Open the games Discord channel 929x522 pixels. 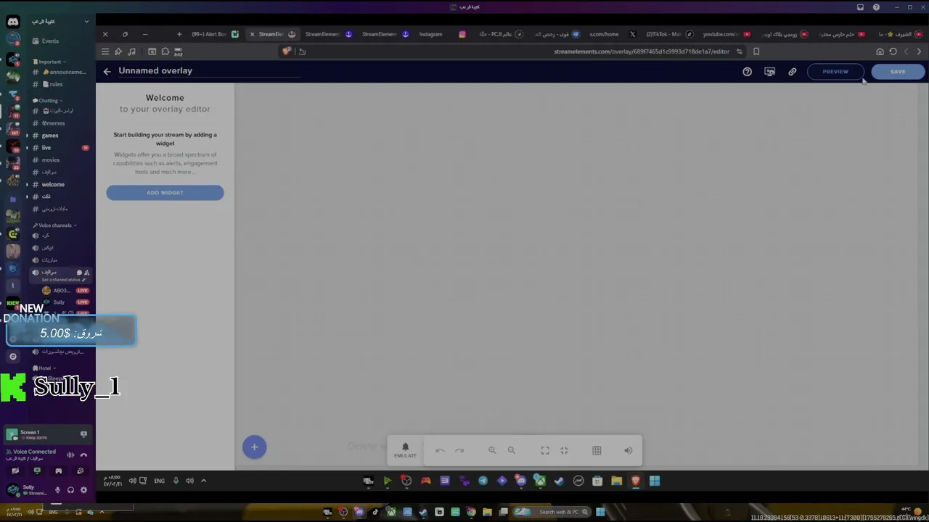50,136
